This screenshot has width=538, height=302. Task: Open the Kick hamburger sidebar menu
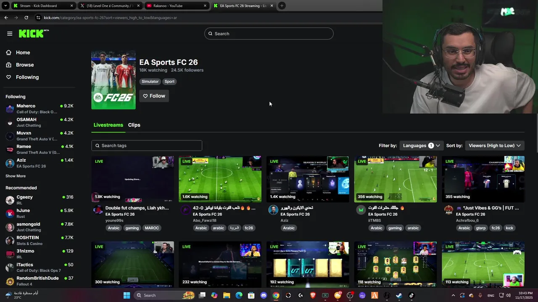click(x=10, y=34)
